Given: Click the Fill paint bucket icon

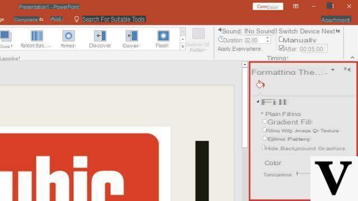Looking at the screenshot, I should 260,84.
